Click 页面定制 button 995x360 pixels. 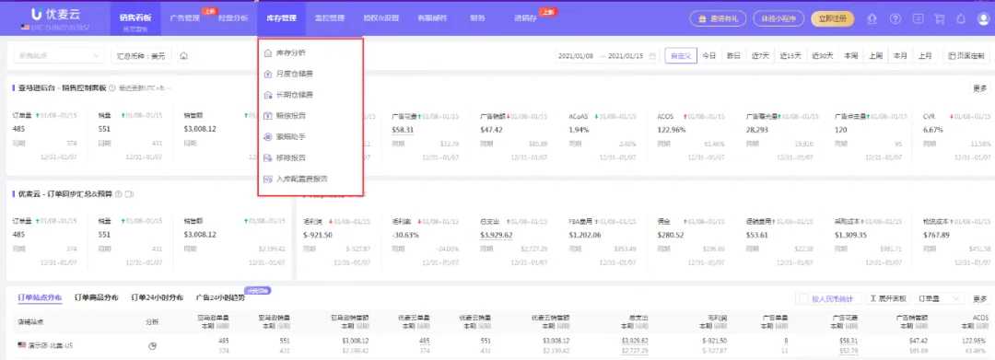(966, 56)
